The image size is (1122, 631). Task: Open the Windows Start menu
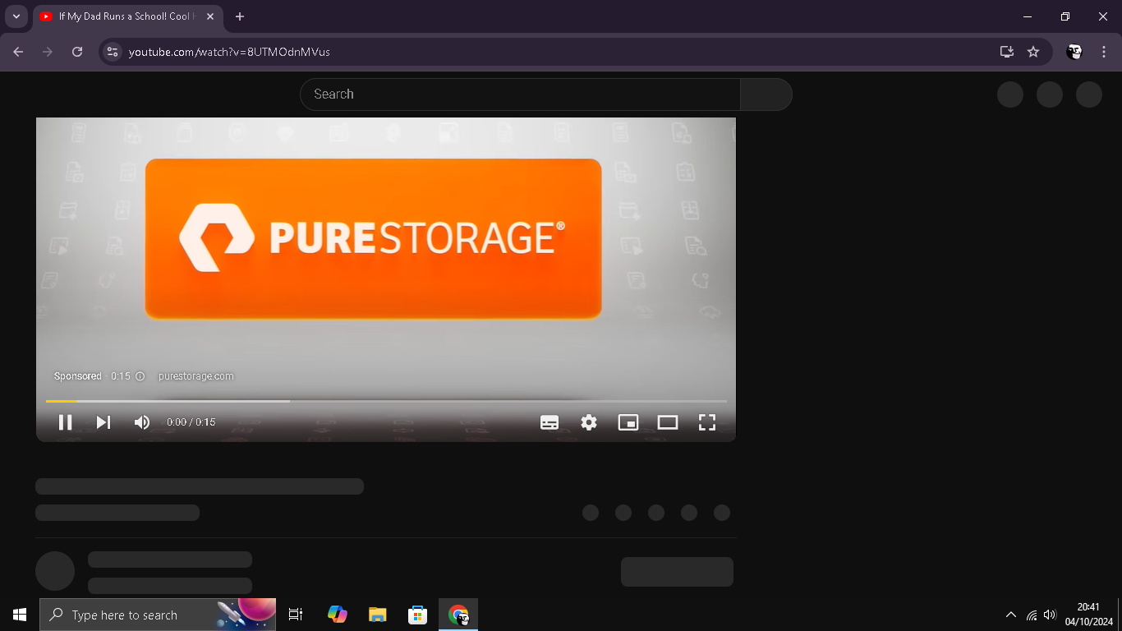click(x=20, y=615)
